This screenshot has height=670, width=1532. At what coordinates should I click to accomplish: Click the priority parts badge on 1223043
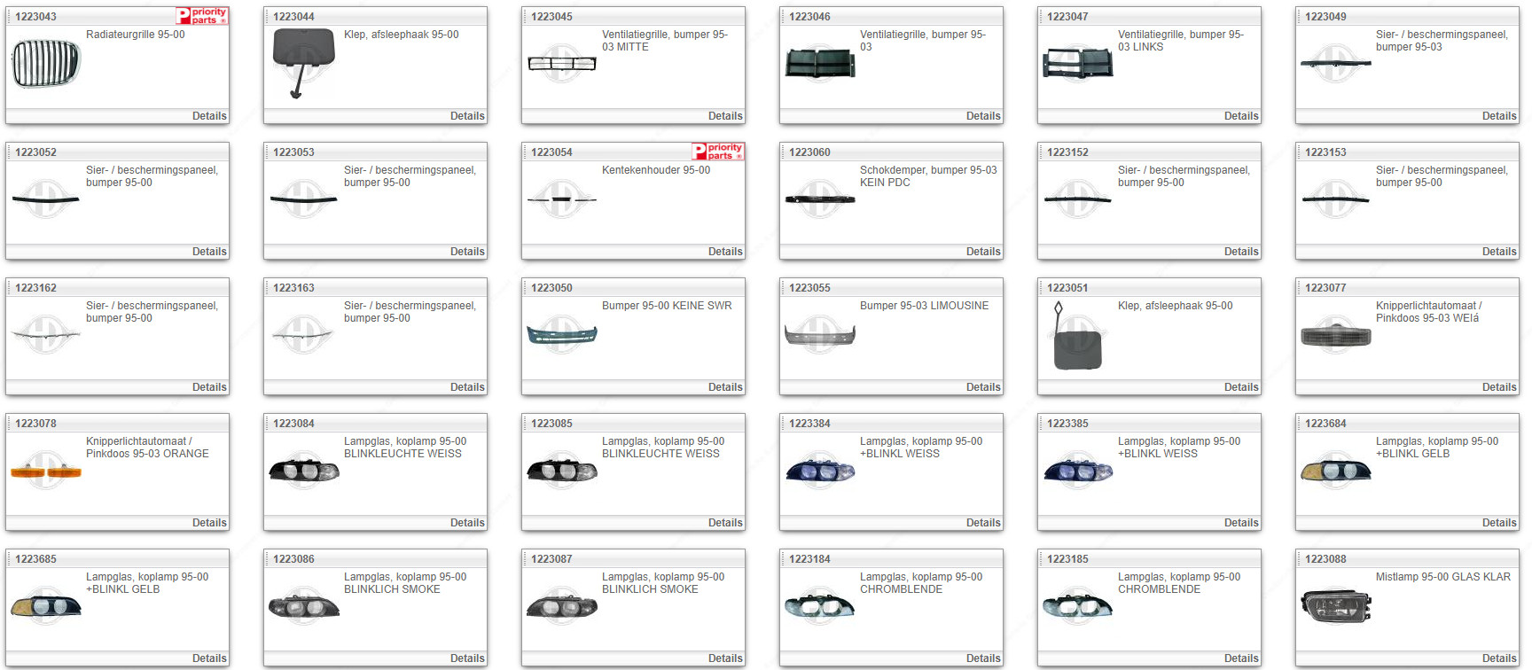202,16
